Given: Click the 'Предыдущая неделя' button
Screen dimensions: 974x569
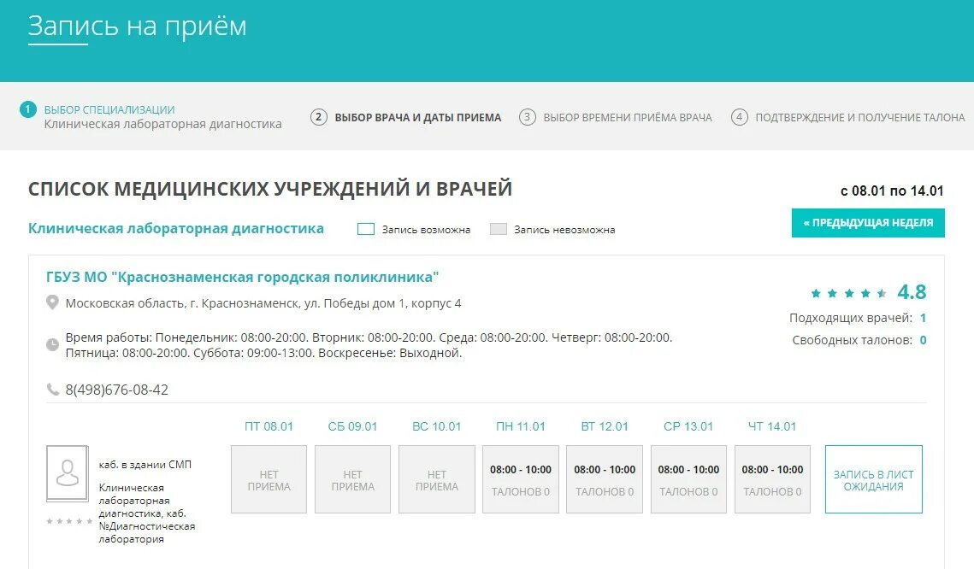Looking at the screenshot, I should (867, 222).
